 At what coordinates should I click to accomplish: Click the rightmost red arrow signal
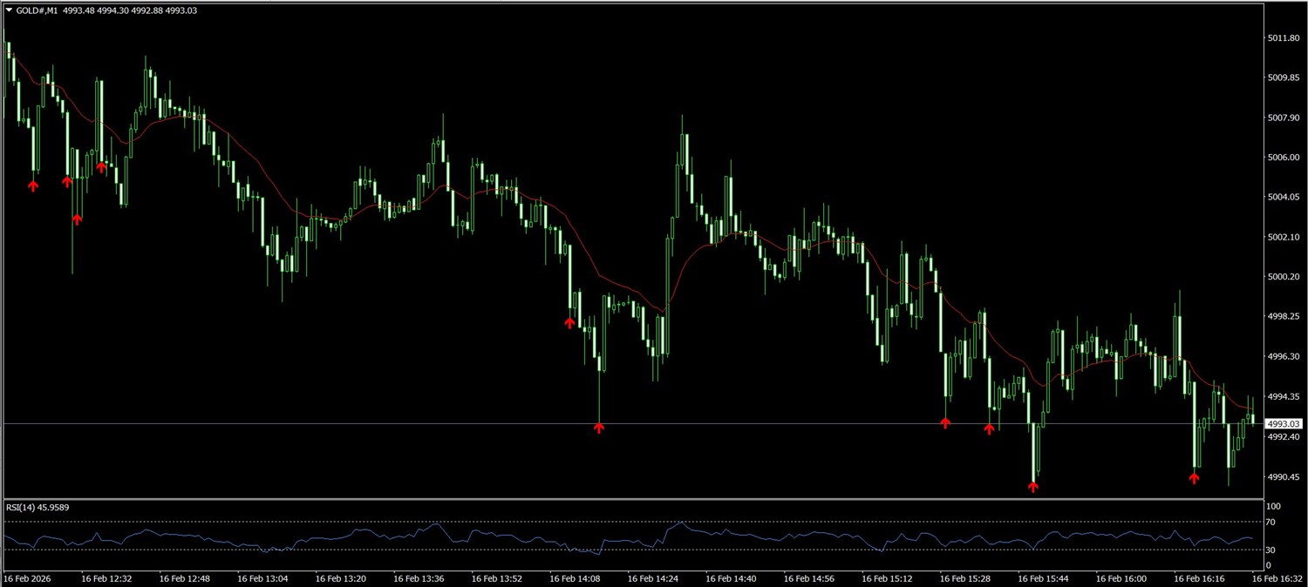[x=1194, y=476]
